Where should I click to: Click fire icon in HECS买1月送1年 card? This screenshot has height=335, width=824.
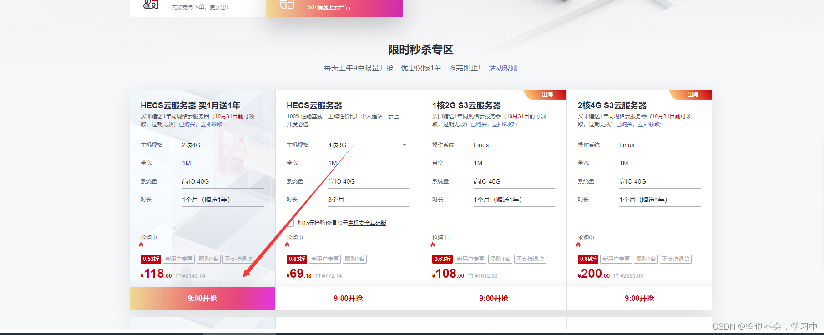coord(141,245)
